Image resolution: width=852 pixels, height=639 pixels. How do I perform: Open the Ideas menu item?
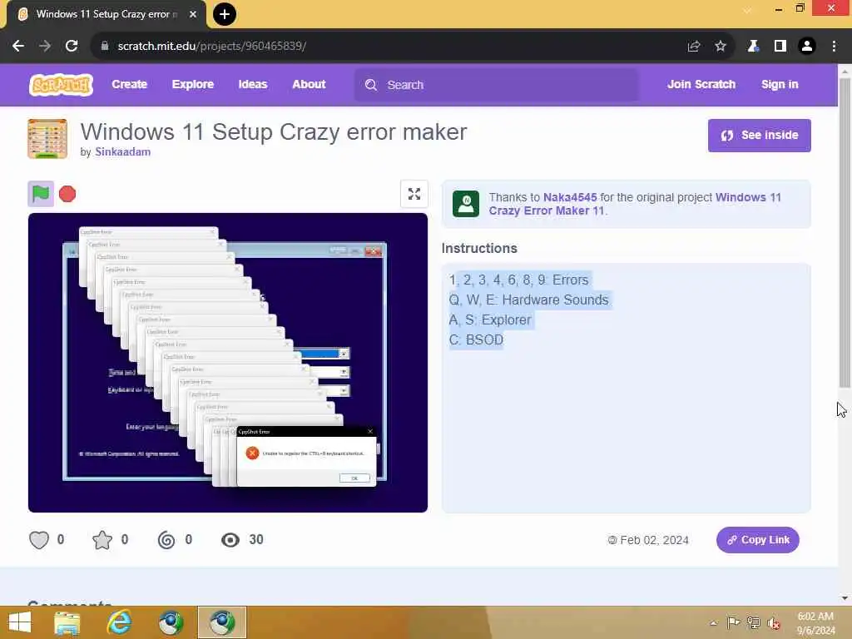pyautogui.click(x=253, y=84)
